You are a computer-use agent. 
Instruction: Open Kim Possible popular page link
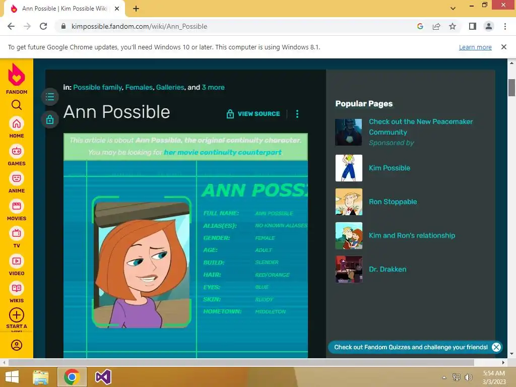(390, 168)
